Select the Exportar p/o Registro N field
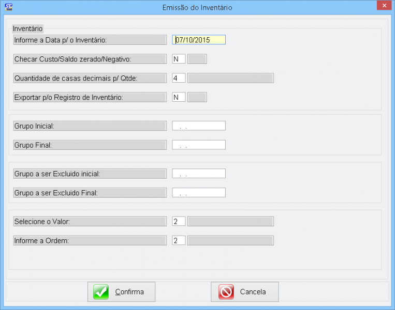Viewport: 395px width, 310px height. coord(179,97)
